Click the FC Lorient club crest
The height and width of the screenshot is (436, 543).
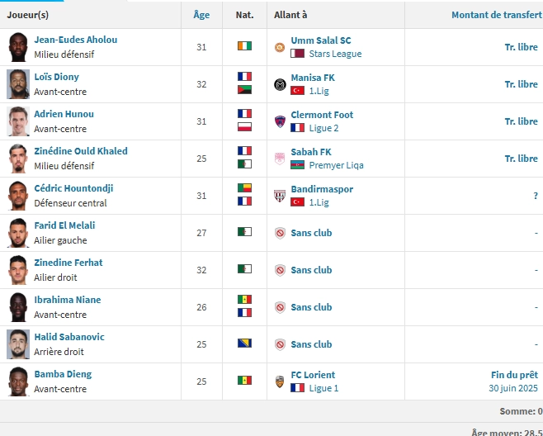tap(280, 381)
